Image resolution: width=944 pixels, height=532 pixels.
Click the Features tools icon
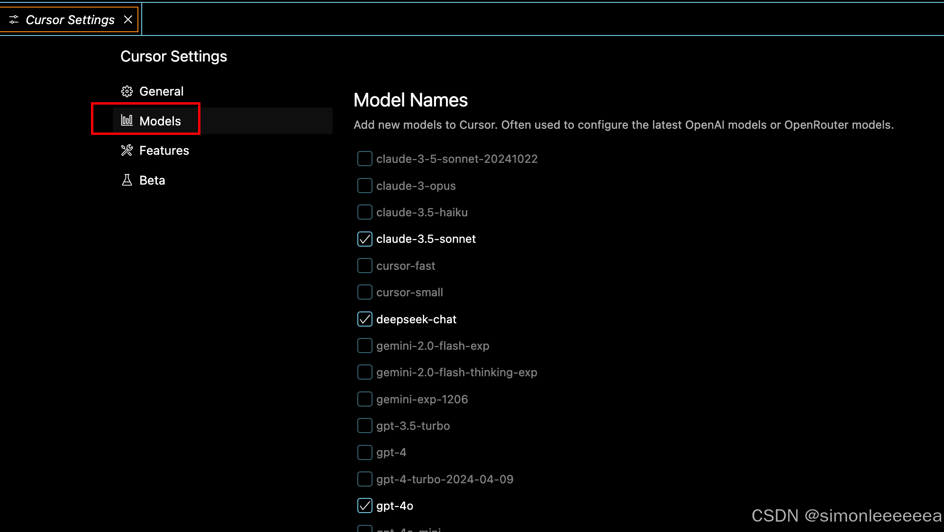click(x=127, y=151)
